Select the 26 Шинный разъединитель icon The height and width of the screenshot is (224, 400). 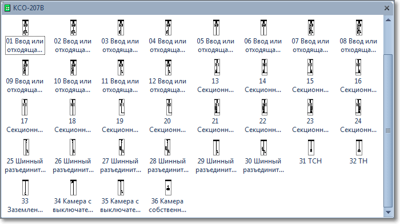point(73,147)
